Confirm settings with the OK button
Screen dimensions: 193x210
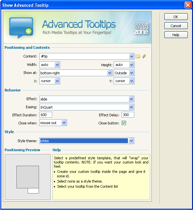(x=176, y=17)
